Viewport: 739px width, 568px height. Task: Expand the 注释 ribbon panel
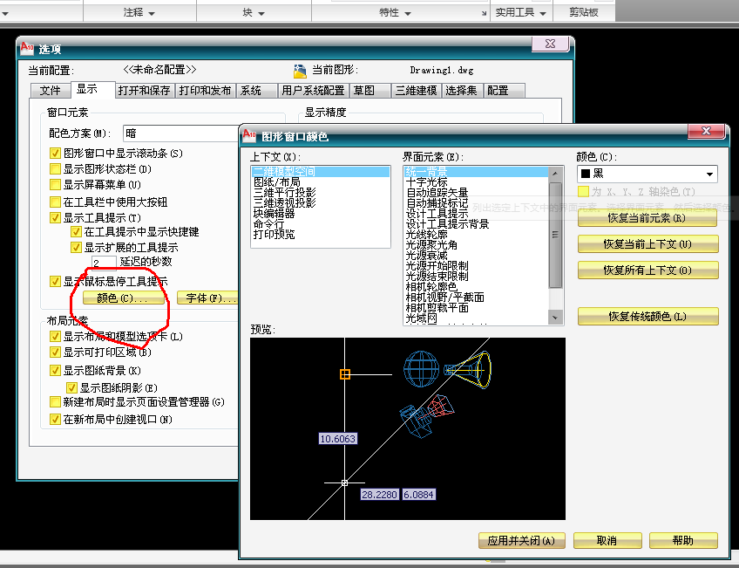click(x=139, y=13)
